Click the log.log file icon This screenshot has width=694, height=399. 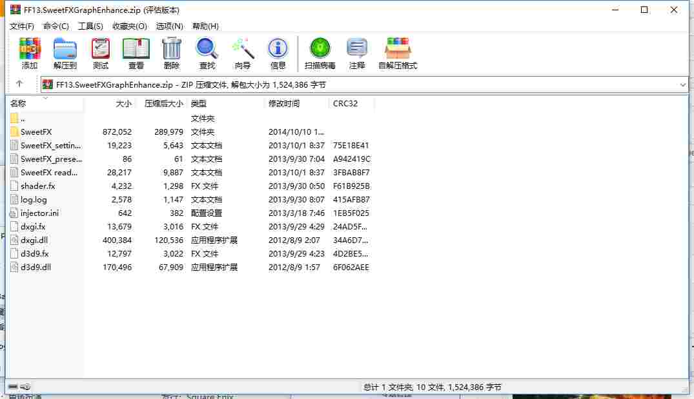14,199
